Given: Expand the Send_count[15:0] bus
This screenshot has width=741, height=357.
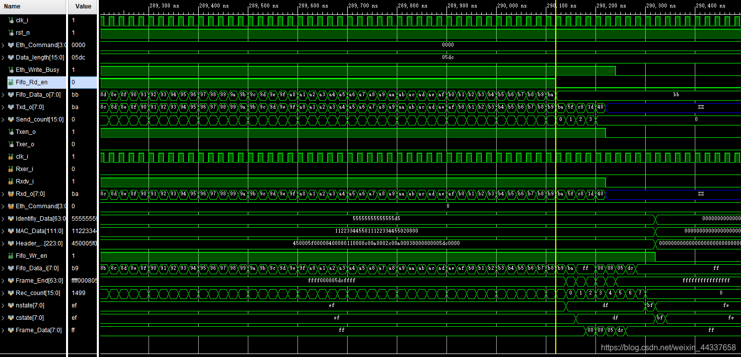Looking at the screenshot, I should pyautogui.click(x=3, y=119).
